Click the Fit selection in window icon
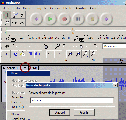Image resolution: width=126 pixels, height=120 pixels. coord(86,54)
